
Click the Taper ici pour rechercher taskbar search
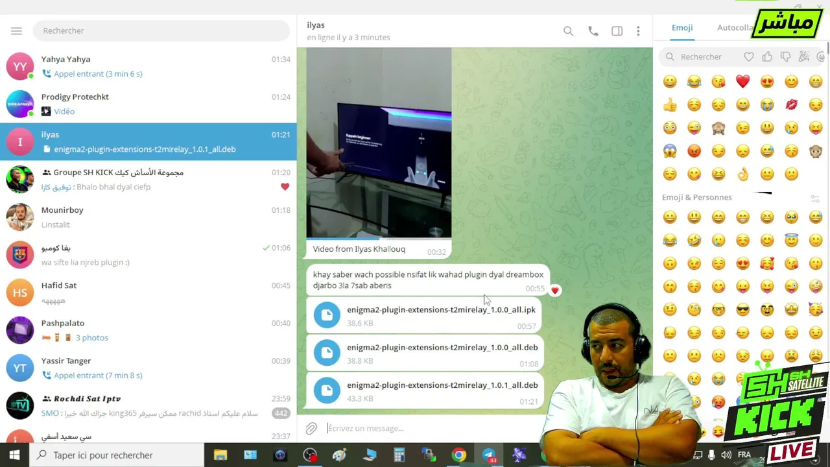point(117,455)
